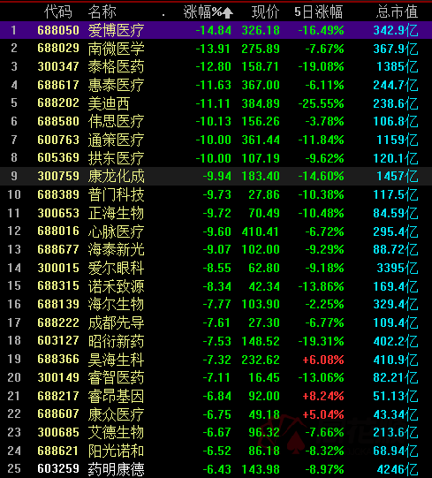This screenshot has height=478, width=432.
Task: Click the 总市值 column header
Action: pos(397,12)
